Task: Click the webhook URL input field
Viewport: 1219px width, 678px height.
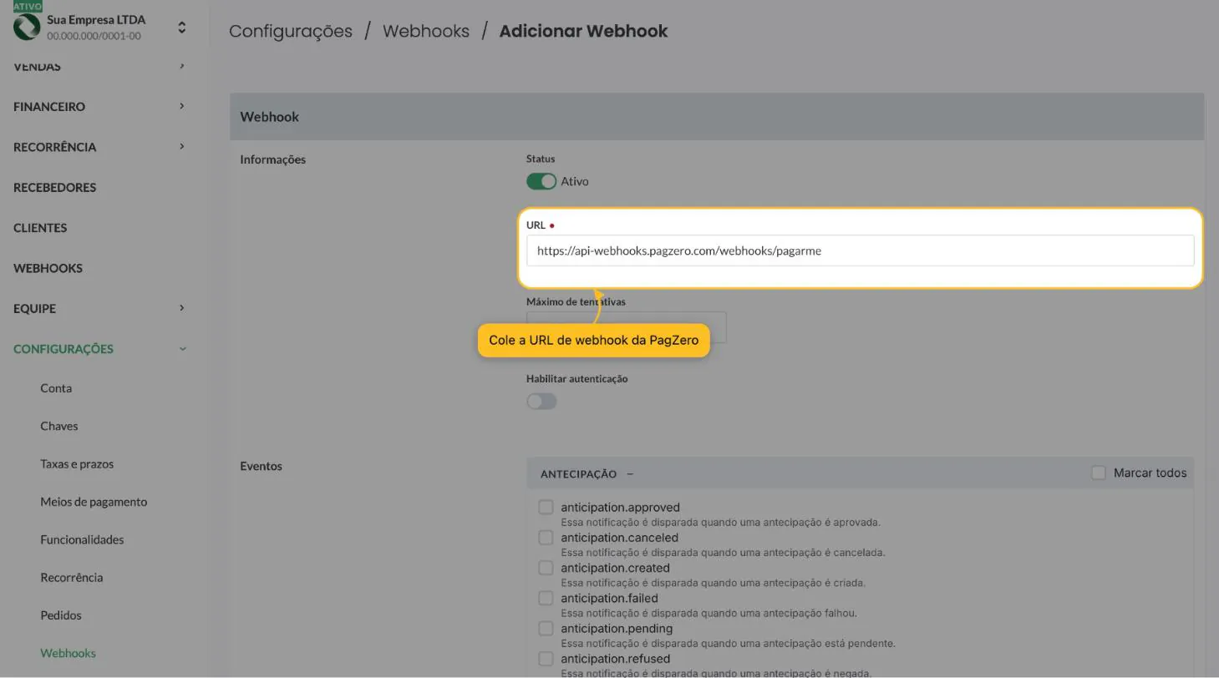Action: [x=860, y=250]
